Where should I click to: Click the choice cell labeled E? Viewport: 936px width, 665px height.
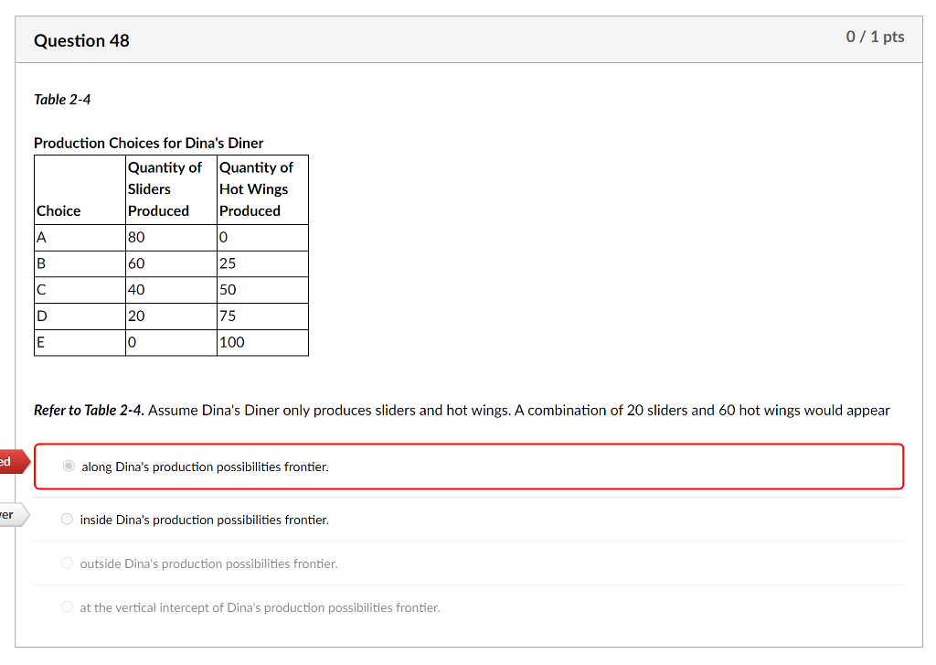click(x=80, y=342)
